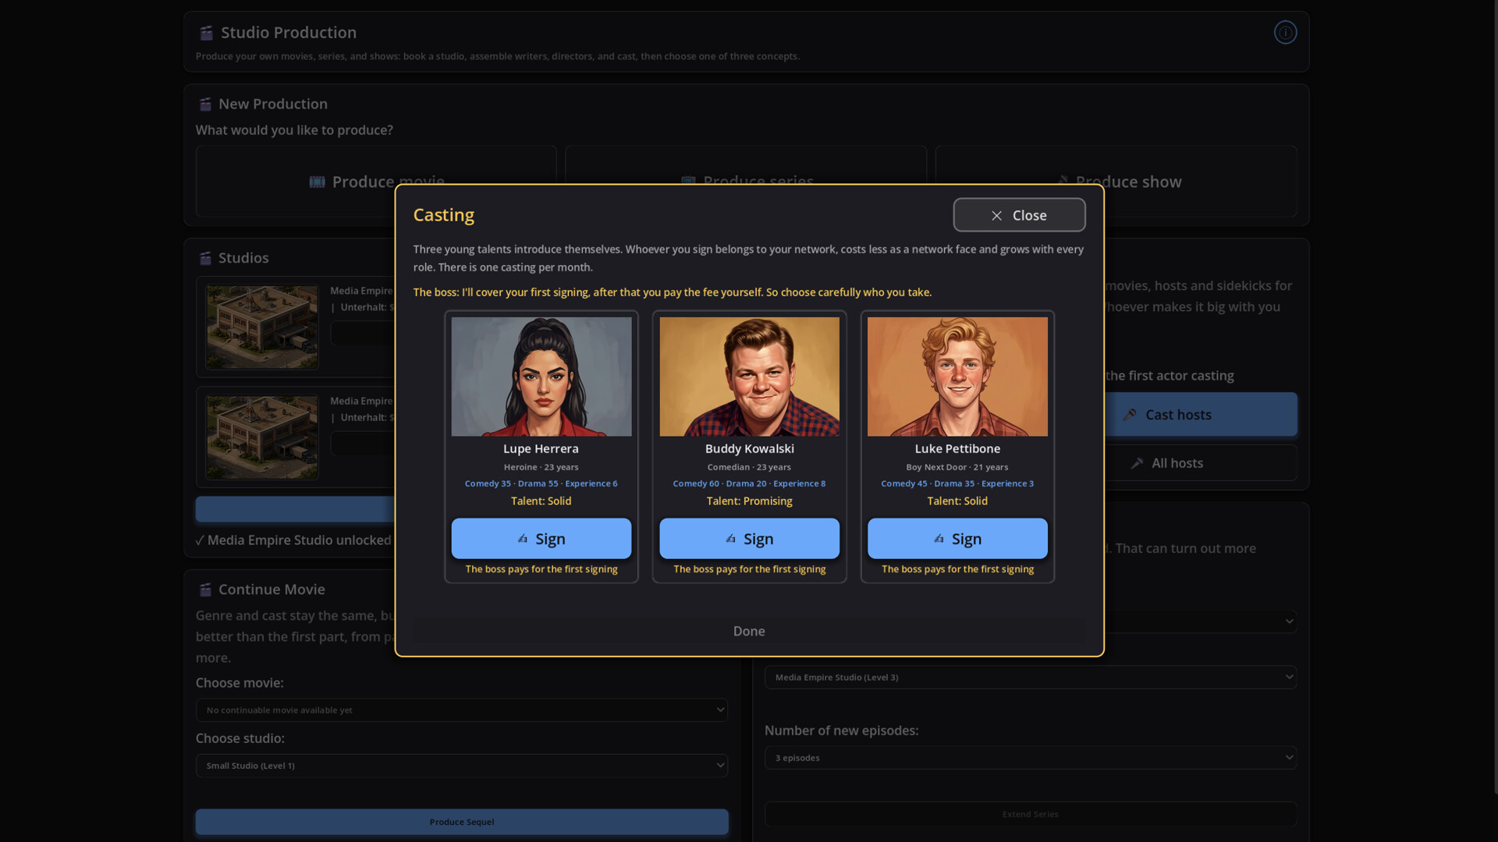The height and width of the screenshot is (842, 1498).
Task: Click the Produce Sequel button
Action: [462, 823]
